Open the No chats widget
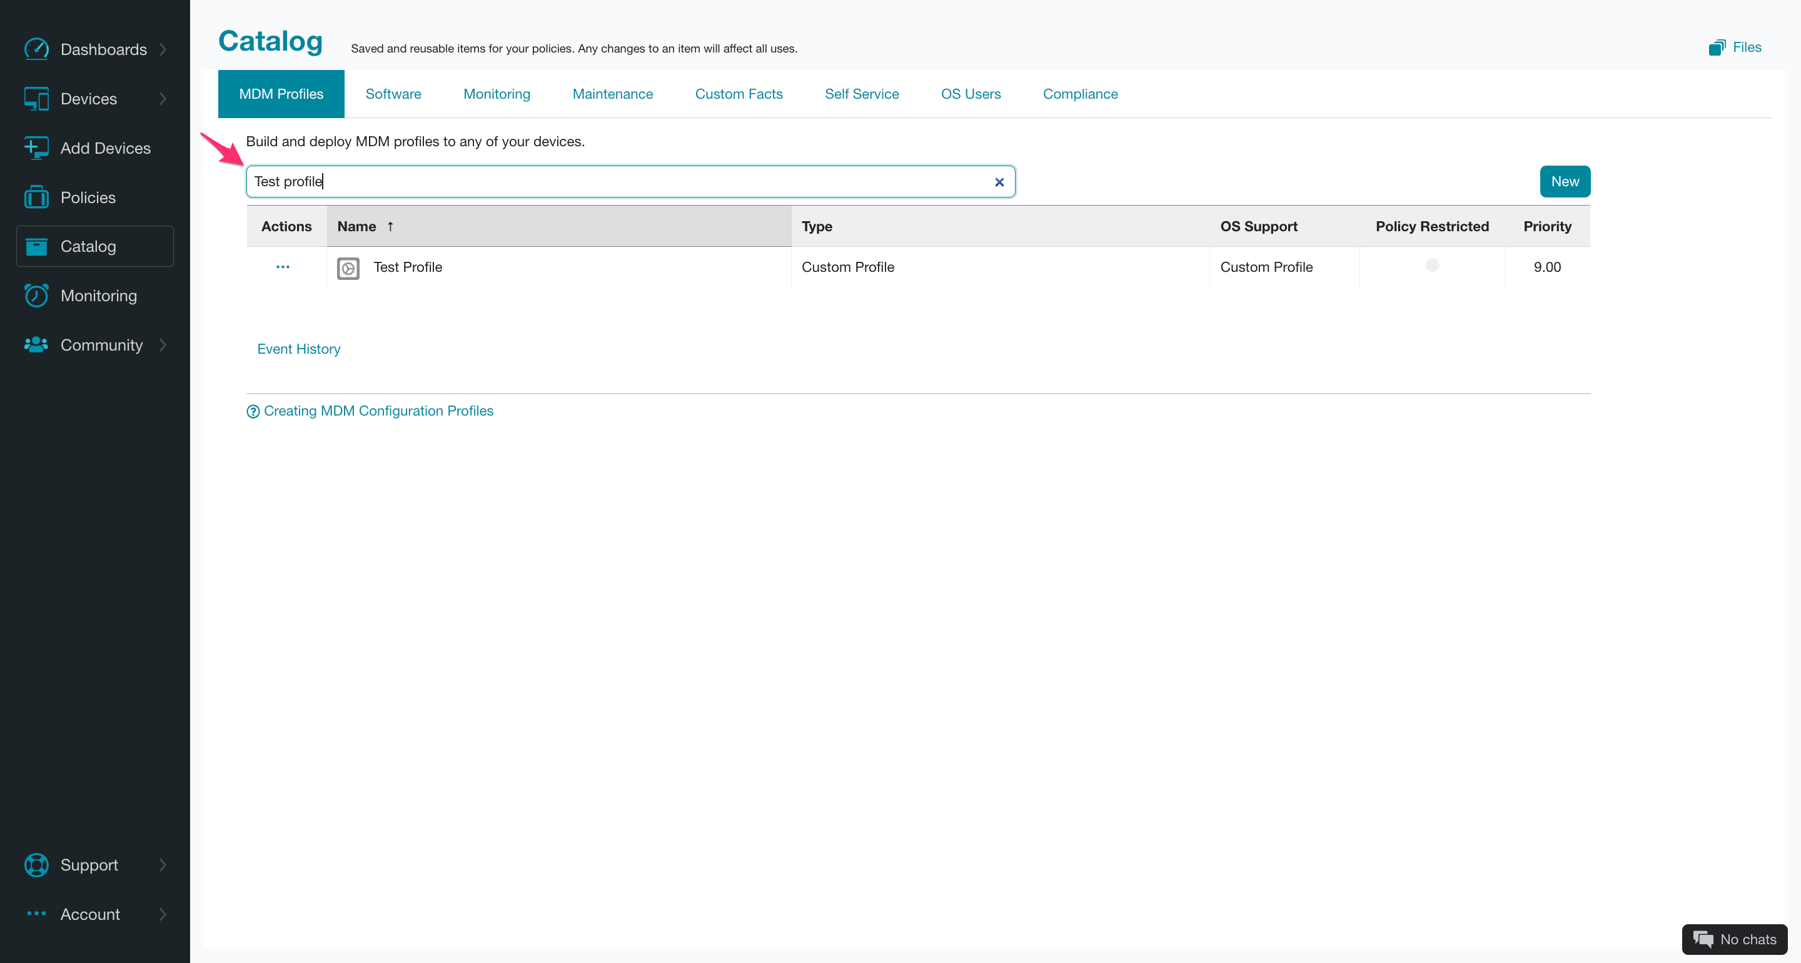The height and width of the screenshot is (963, 1801). click(x=1735, y=939)
